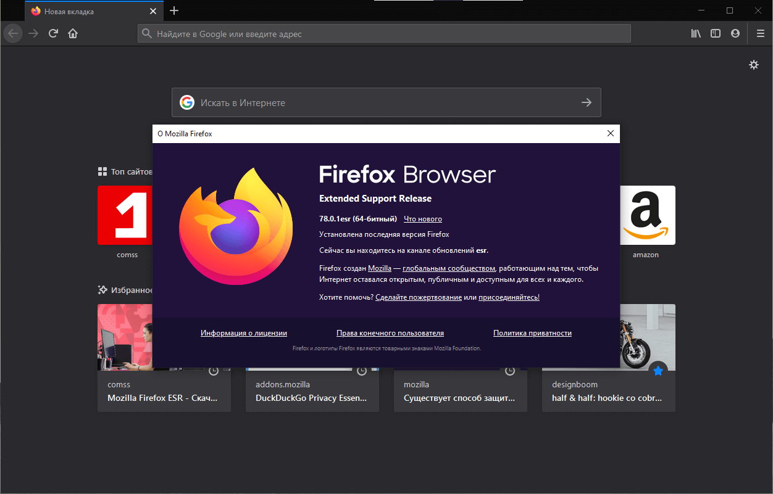773x494 pixels.
Task: Open the new tab page settings gear
Action: click(754, 64)
